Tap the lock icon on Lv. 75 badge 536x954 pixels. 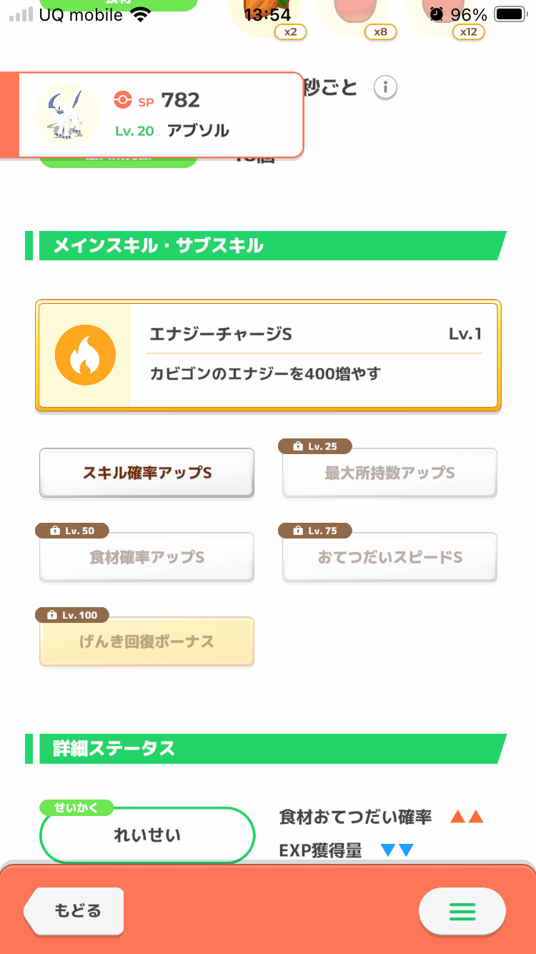(298, 531)
